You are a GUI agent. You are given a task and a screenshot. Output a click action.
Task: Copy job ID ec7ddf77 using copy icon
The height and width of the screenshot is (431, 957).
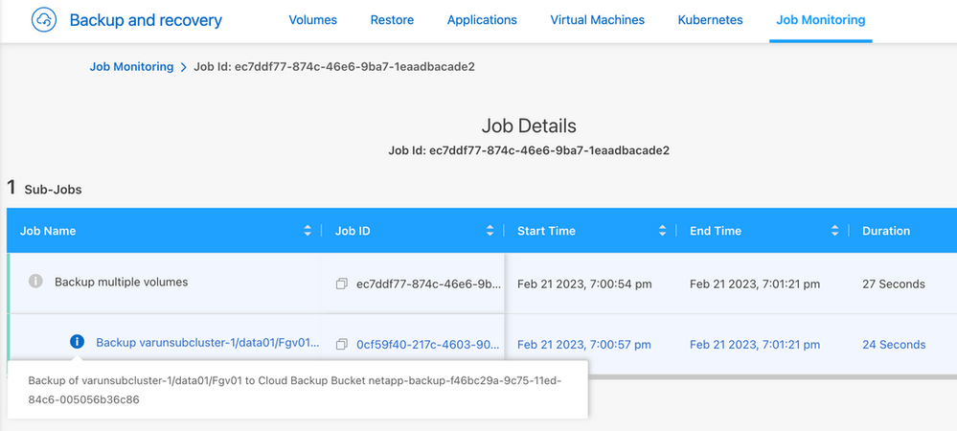pyautogui.click(x=341, y=284)
